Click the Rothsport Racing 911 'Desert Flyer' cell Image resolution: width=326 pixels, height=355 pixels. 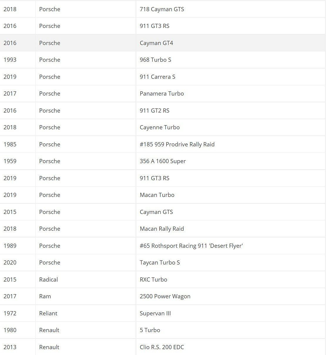point(191,246)
